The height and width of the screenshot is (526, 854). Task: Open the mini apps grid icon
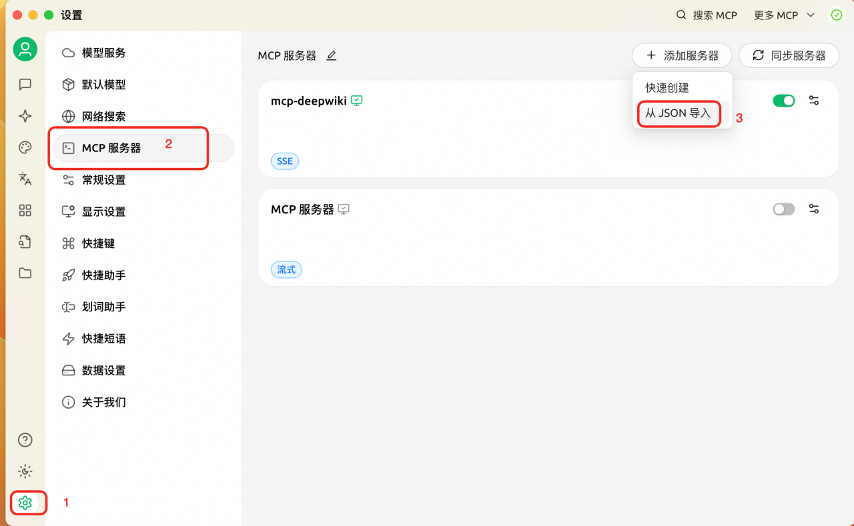pyautogui.click(x=25, y=211)
